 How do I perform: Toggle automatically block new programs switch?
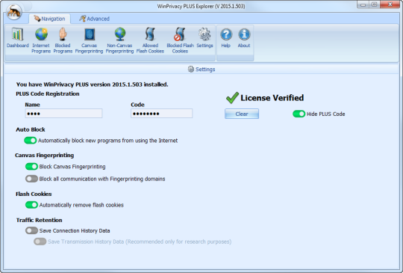31,141
